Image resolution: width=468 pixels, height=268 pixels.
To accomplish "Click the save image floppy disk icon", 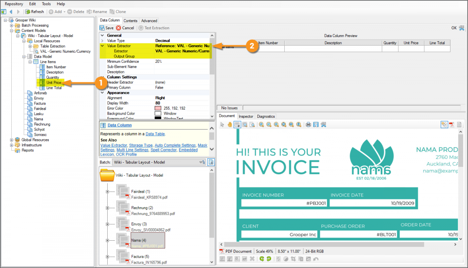I will (316, 124).
